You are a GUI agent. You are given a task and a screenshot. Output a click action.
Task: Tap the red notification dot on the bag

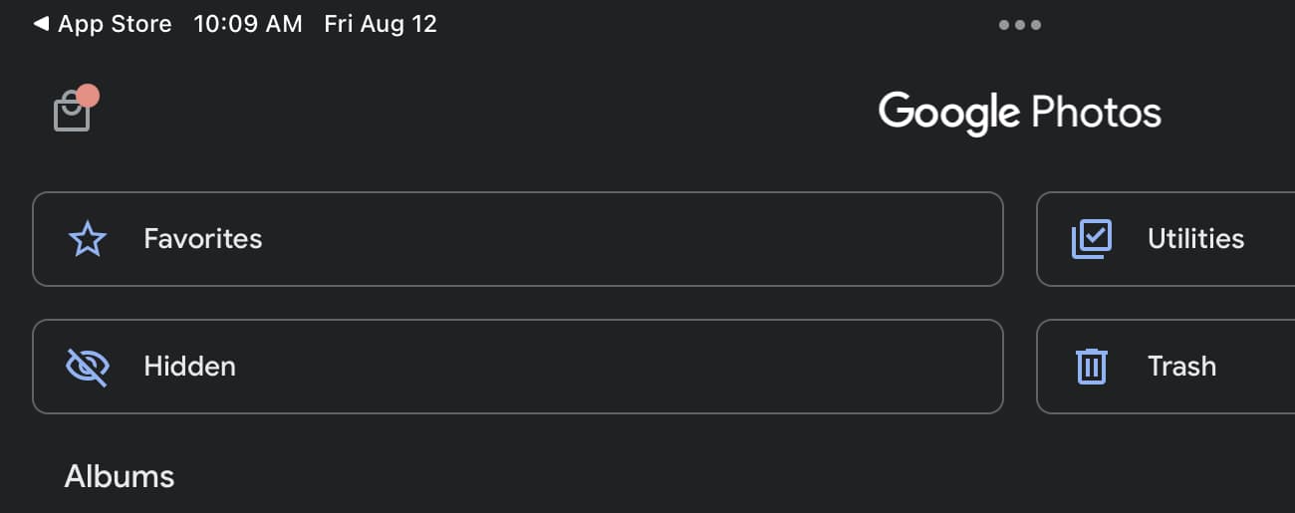pos(88,96)
